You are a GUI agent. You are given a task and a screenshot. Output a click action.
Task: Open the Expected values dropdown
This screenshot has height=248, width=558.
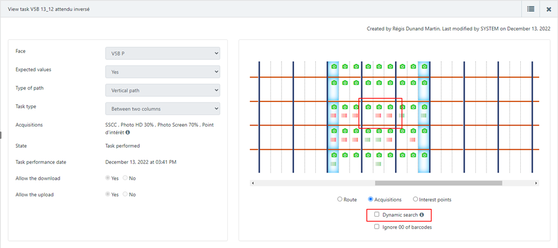162,72
